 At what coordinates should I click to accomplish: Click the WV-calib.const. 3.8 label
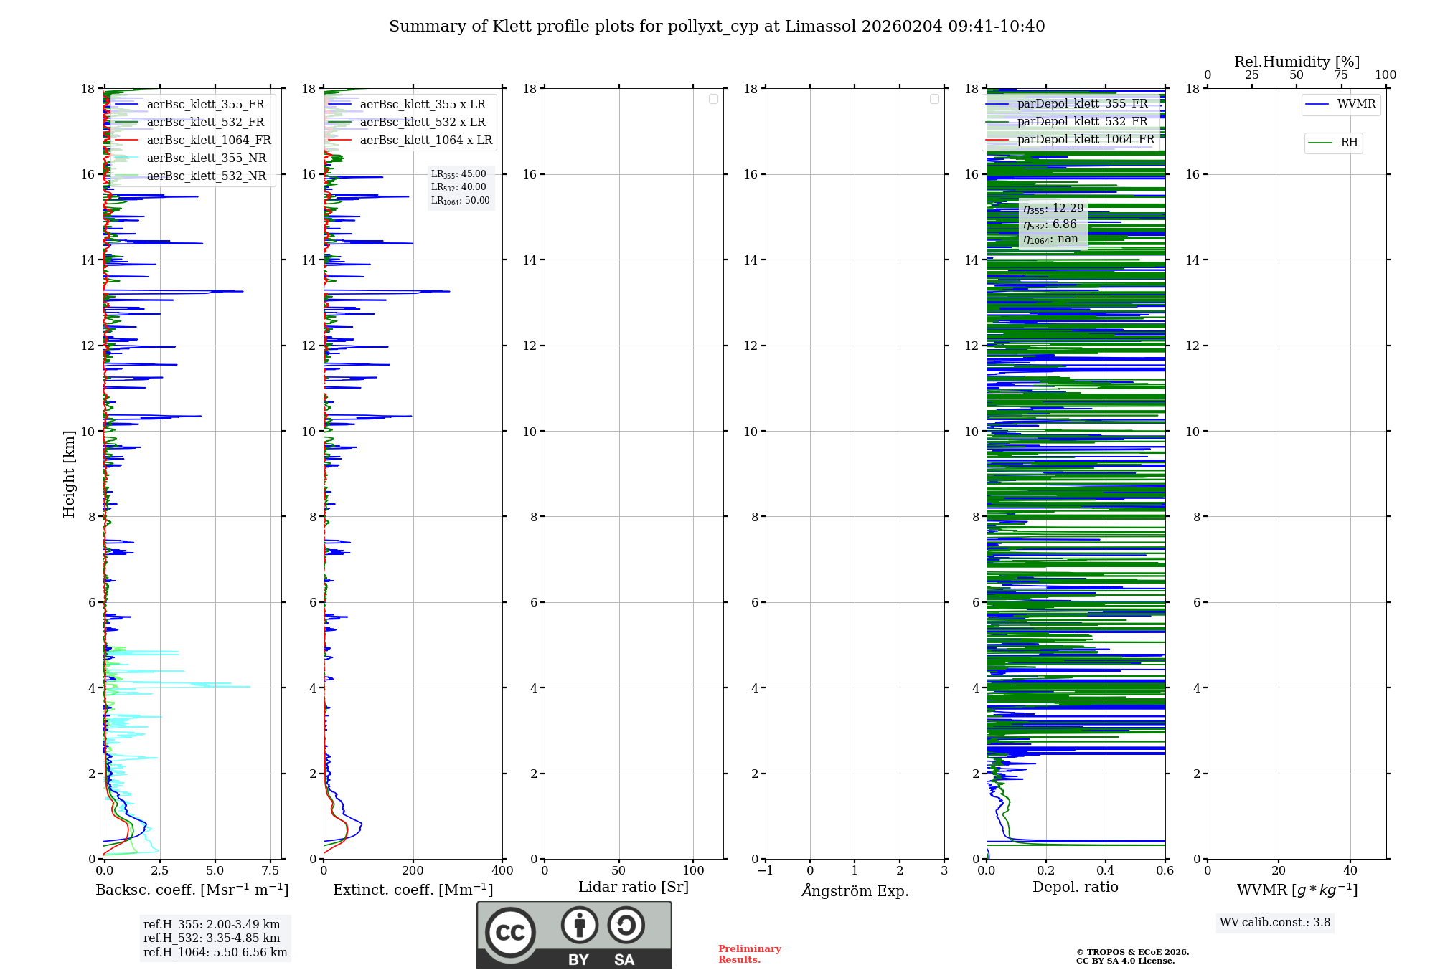pyautogui.click(x=1275, y=923)
